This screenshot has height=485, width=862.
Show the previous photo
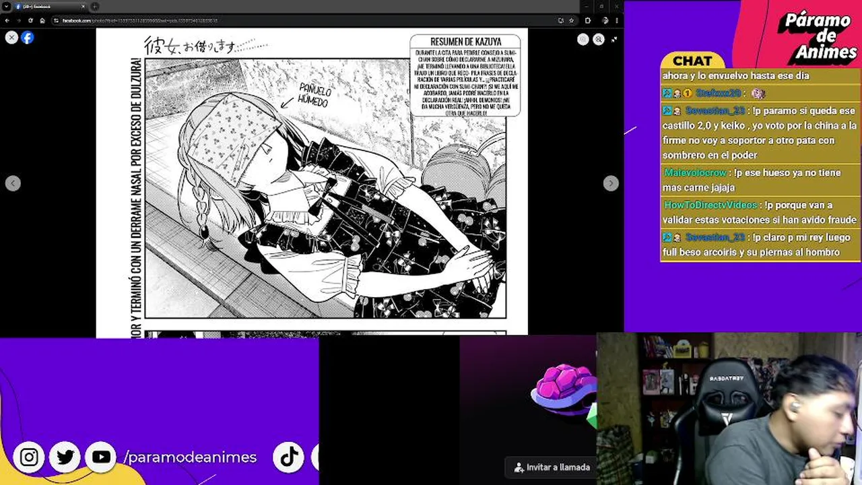point(13,183)
